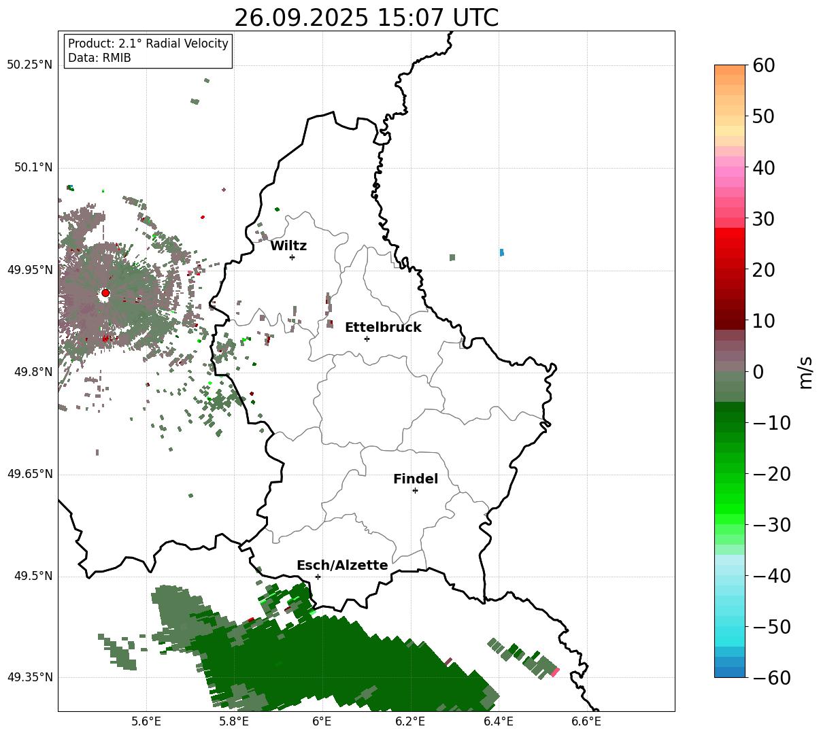Click the small blue echo near 6.4°E
Screen dimensions: 821x735
[502, 252]
